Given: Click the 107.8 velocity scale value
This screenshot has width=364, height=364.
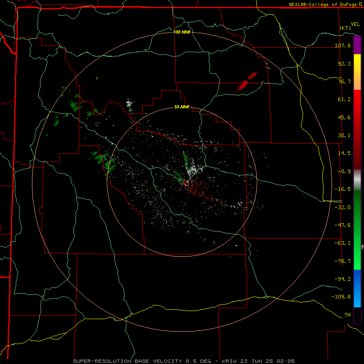Looking at the screenshot, I should click(343, 45).
